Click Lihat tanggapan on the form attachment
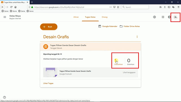Image resolution: width=181 pixels, height=102 pixels. click(129, 73)
